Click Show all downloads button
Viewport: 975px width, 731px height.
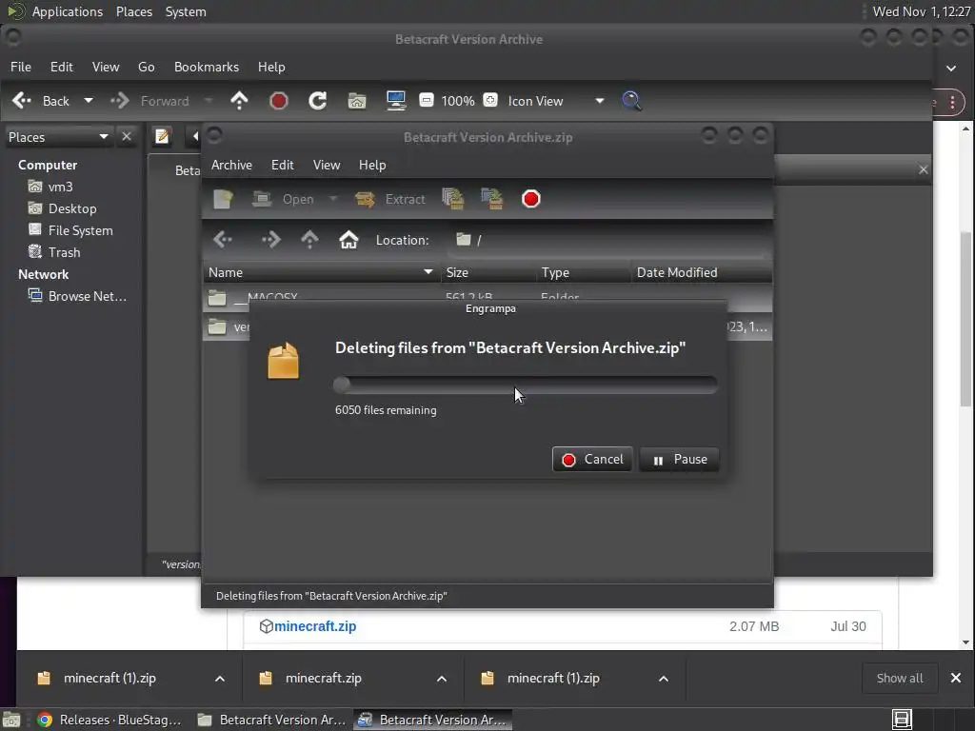coord(899,678)
